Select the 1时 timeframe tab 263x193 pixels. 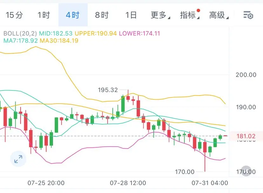[44, 15]
